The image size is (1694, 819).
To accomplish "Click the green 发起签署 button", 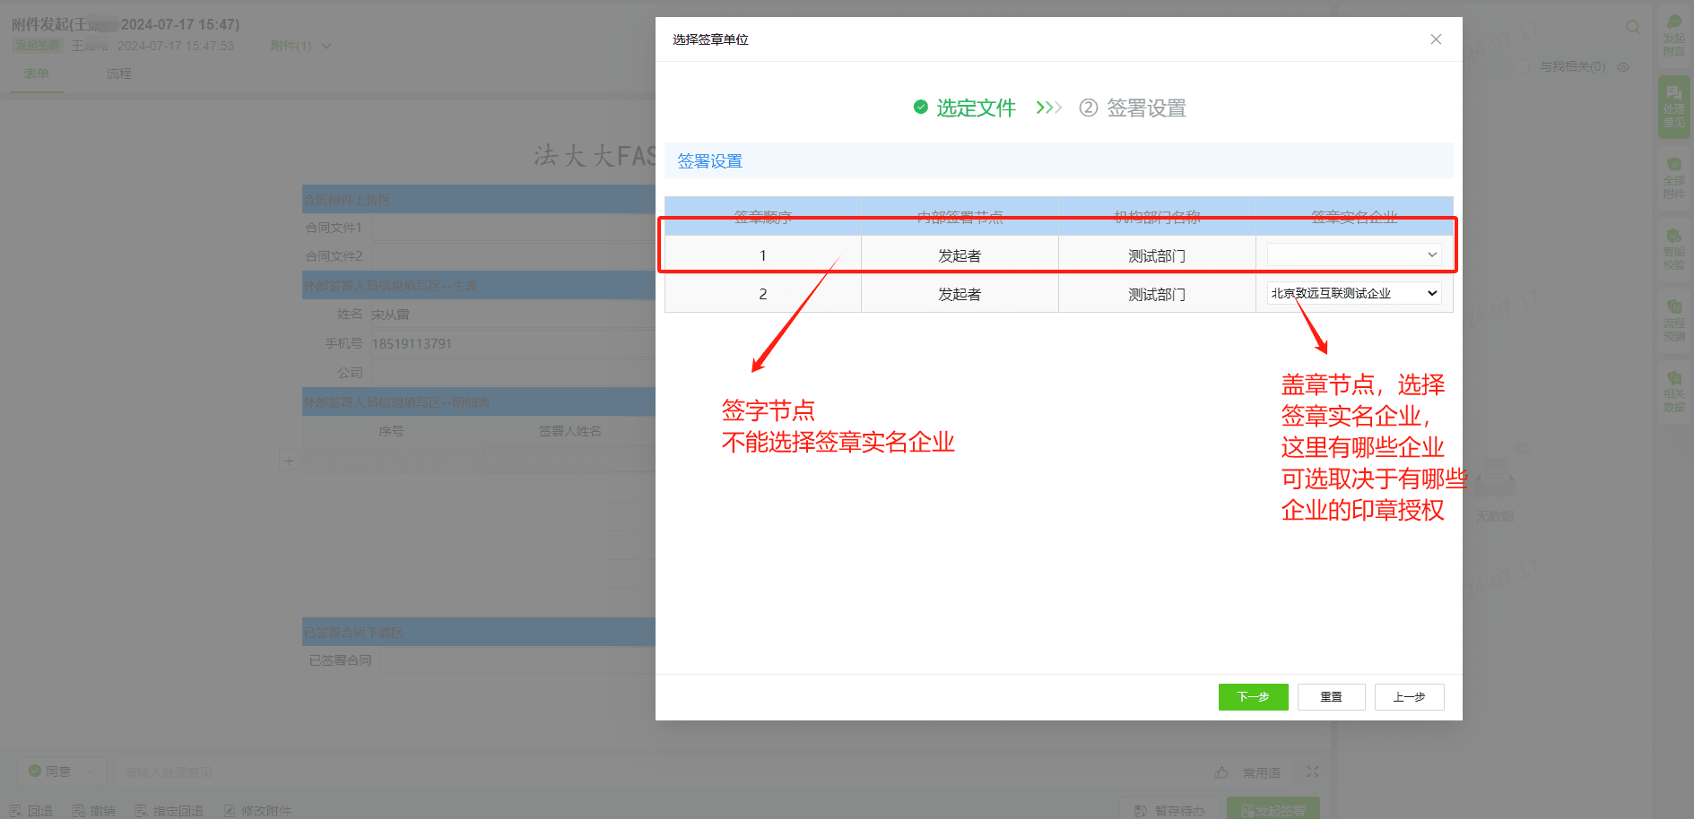I will click(x=1273, y=809).
